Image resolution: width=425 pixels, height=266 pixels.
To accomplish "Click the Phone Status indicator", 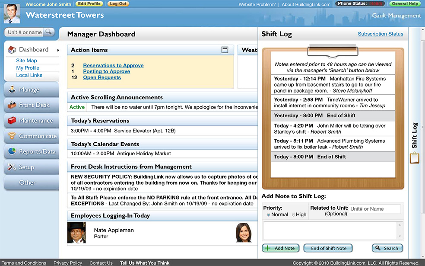I will pos(360,4).
